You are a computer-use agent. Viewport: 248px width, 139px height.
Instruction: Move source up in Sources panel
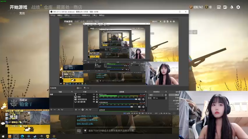tap(87, 110)
